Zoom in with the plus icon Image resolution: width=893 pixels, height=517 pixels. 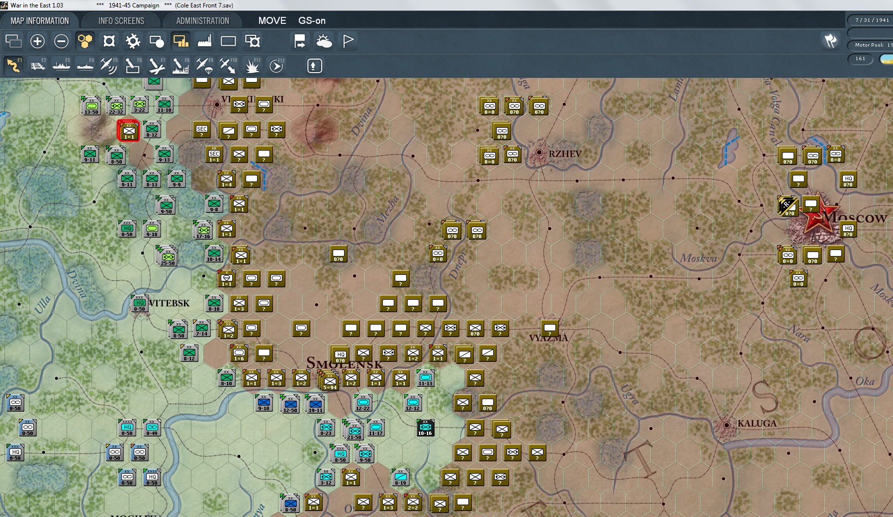(x=37, y=41)
